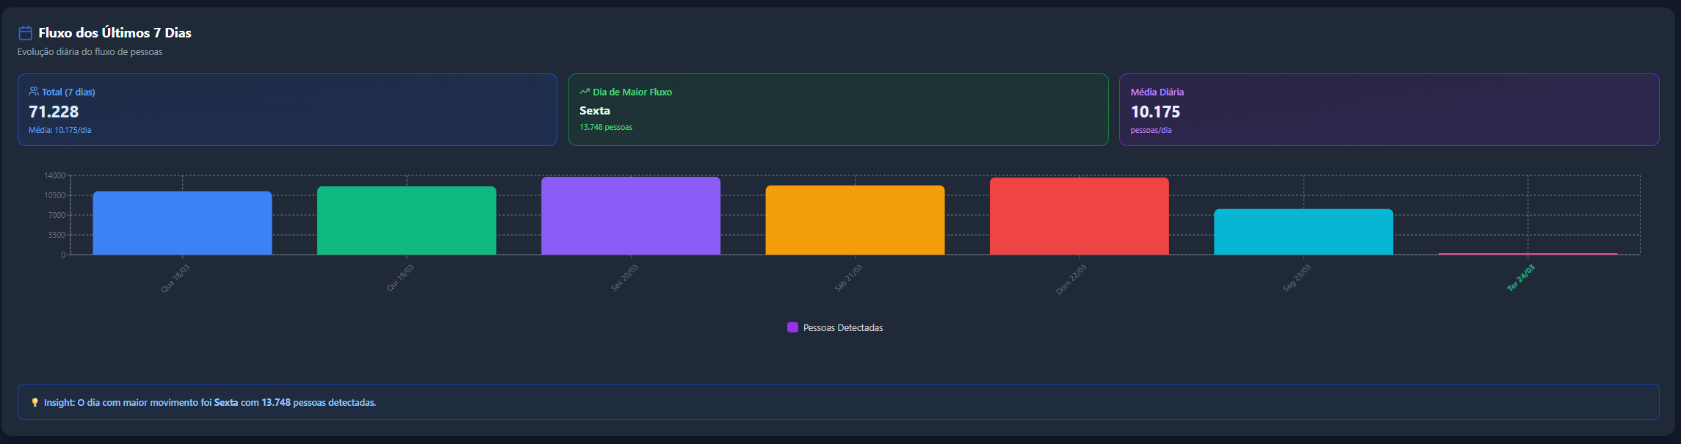The height and width of the screenshot is (444, 1681).
Task: Click the Média: 10.175/dia text in the Total card
Action: (x=60, y=130)
